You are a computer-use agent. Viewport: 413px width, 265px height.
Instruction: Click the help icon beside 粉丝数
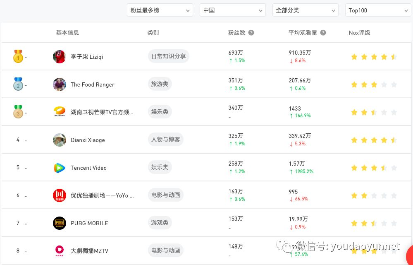pyautogui.click(x=251, y=33)
